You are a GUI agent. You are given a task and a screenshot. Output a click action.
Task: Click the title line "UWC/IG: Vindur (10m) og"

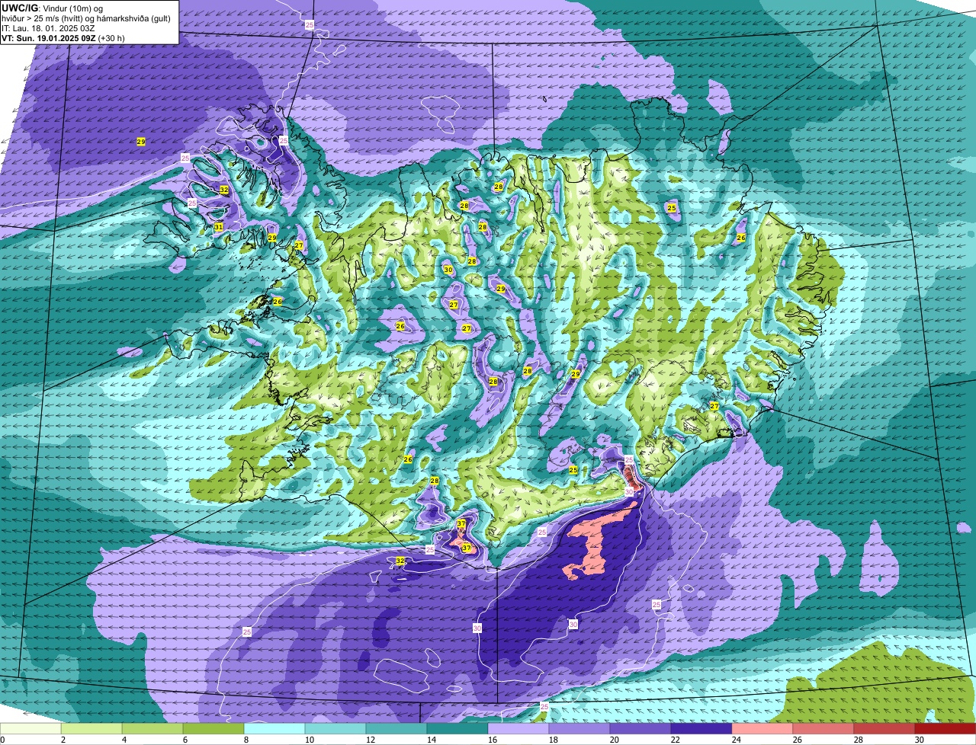(53, 8)
